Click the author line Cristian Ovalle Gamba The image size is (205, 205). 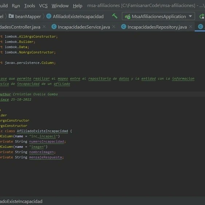[35, 94]
